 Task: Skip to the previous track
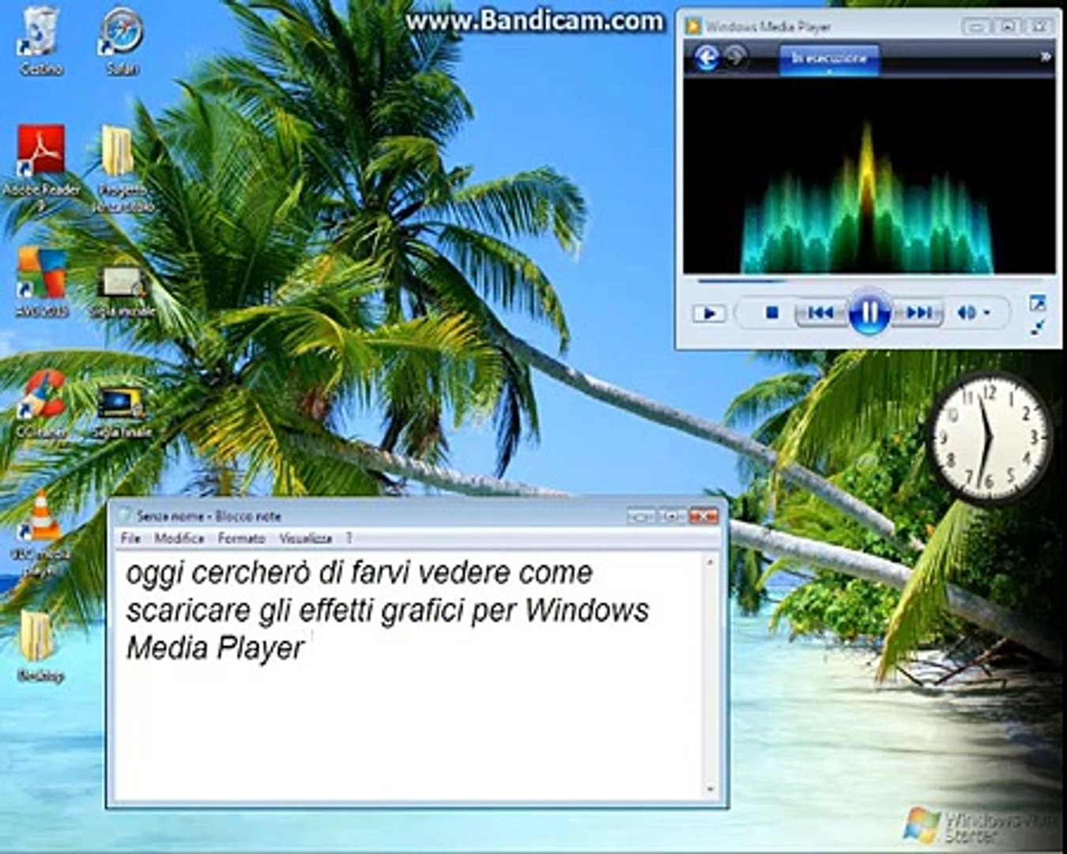(820, 313)
